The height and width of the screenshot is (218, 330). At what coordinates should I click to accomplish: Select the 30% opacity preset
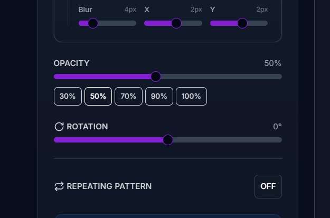pyautogui.click(x=68, y=97)
